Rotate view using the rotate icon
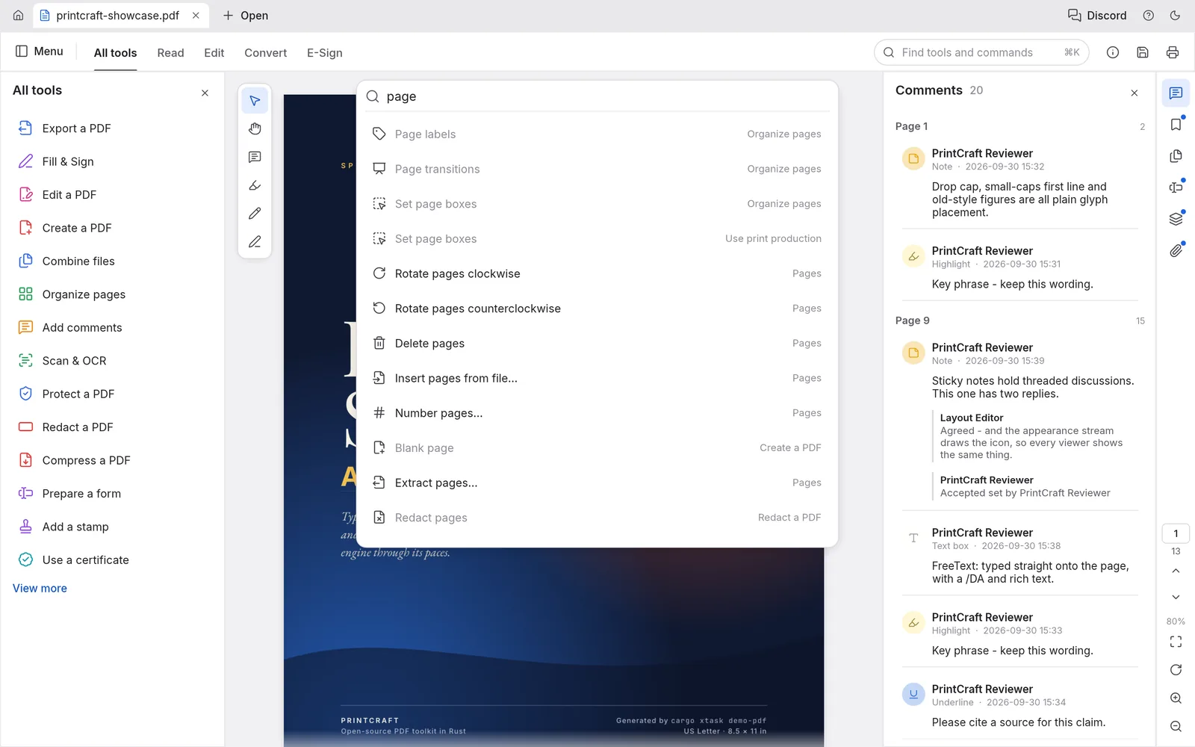 point(1176,670)
